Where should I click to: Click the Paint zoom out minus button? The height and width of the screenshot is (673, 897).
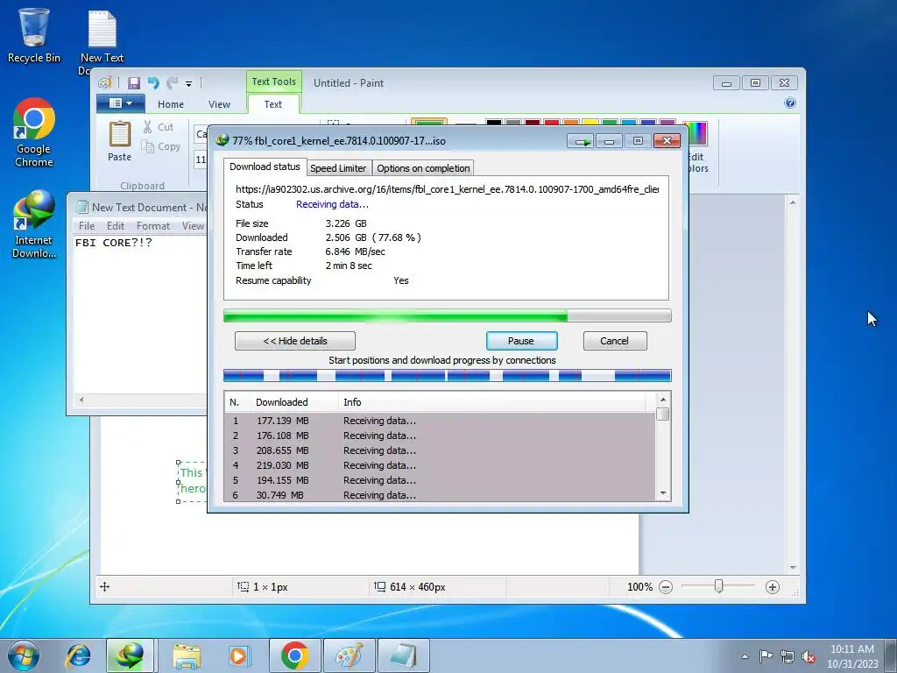click(666, 587)
